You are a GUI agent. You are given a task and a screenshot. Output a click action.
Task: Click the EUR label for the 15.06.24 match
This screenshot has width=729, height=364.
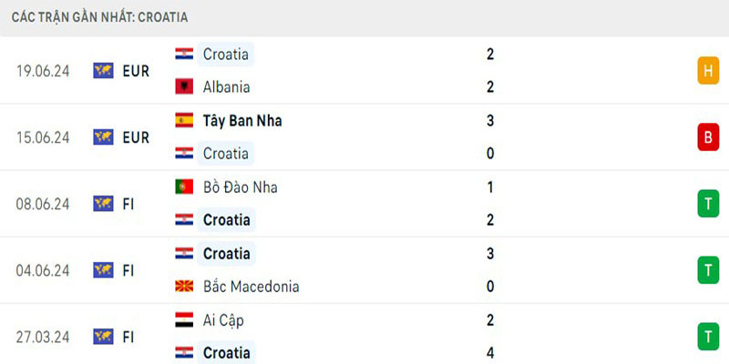click(136, 137)
